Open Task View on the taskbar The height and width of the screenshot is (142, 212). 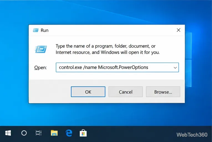[39, 133]
